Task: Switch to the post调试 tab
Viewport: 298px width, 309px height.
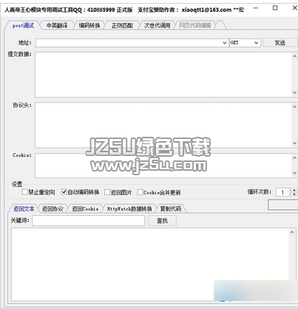Action: click(x=23, y=25)
